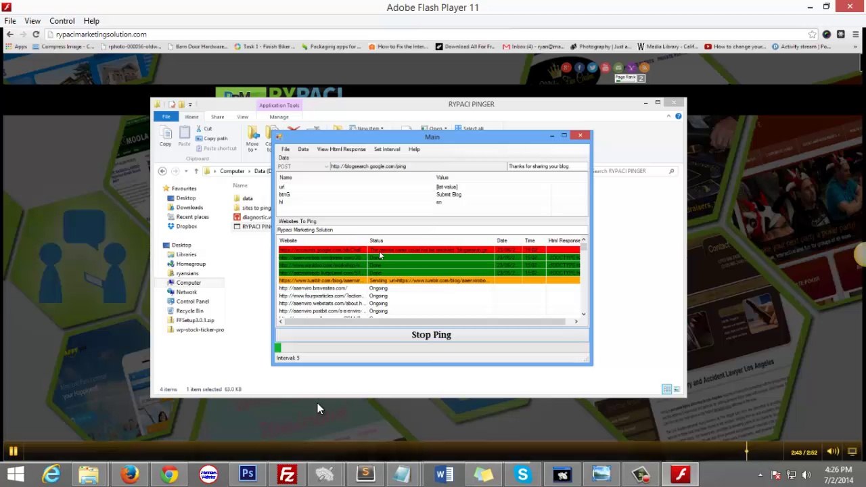
Task: Select Recycle Bin in navigation pane
Action: [189, 311]
